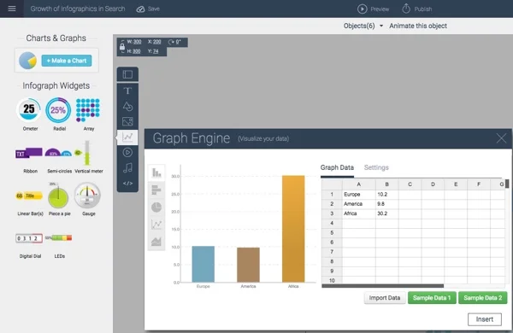The height and width of the screenshot is (333, 513).
Task: Select the Audio music-note tool
Action: coord(127,168)
